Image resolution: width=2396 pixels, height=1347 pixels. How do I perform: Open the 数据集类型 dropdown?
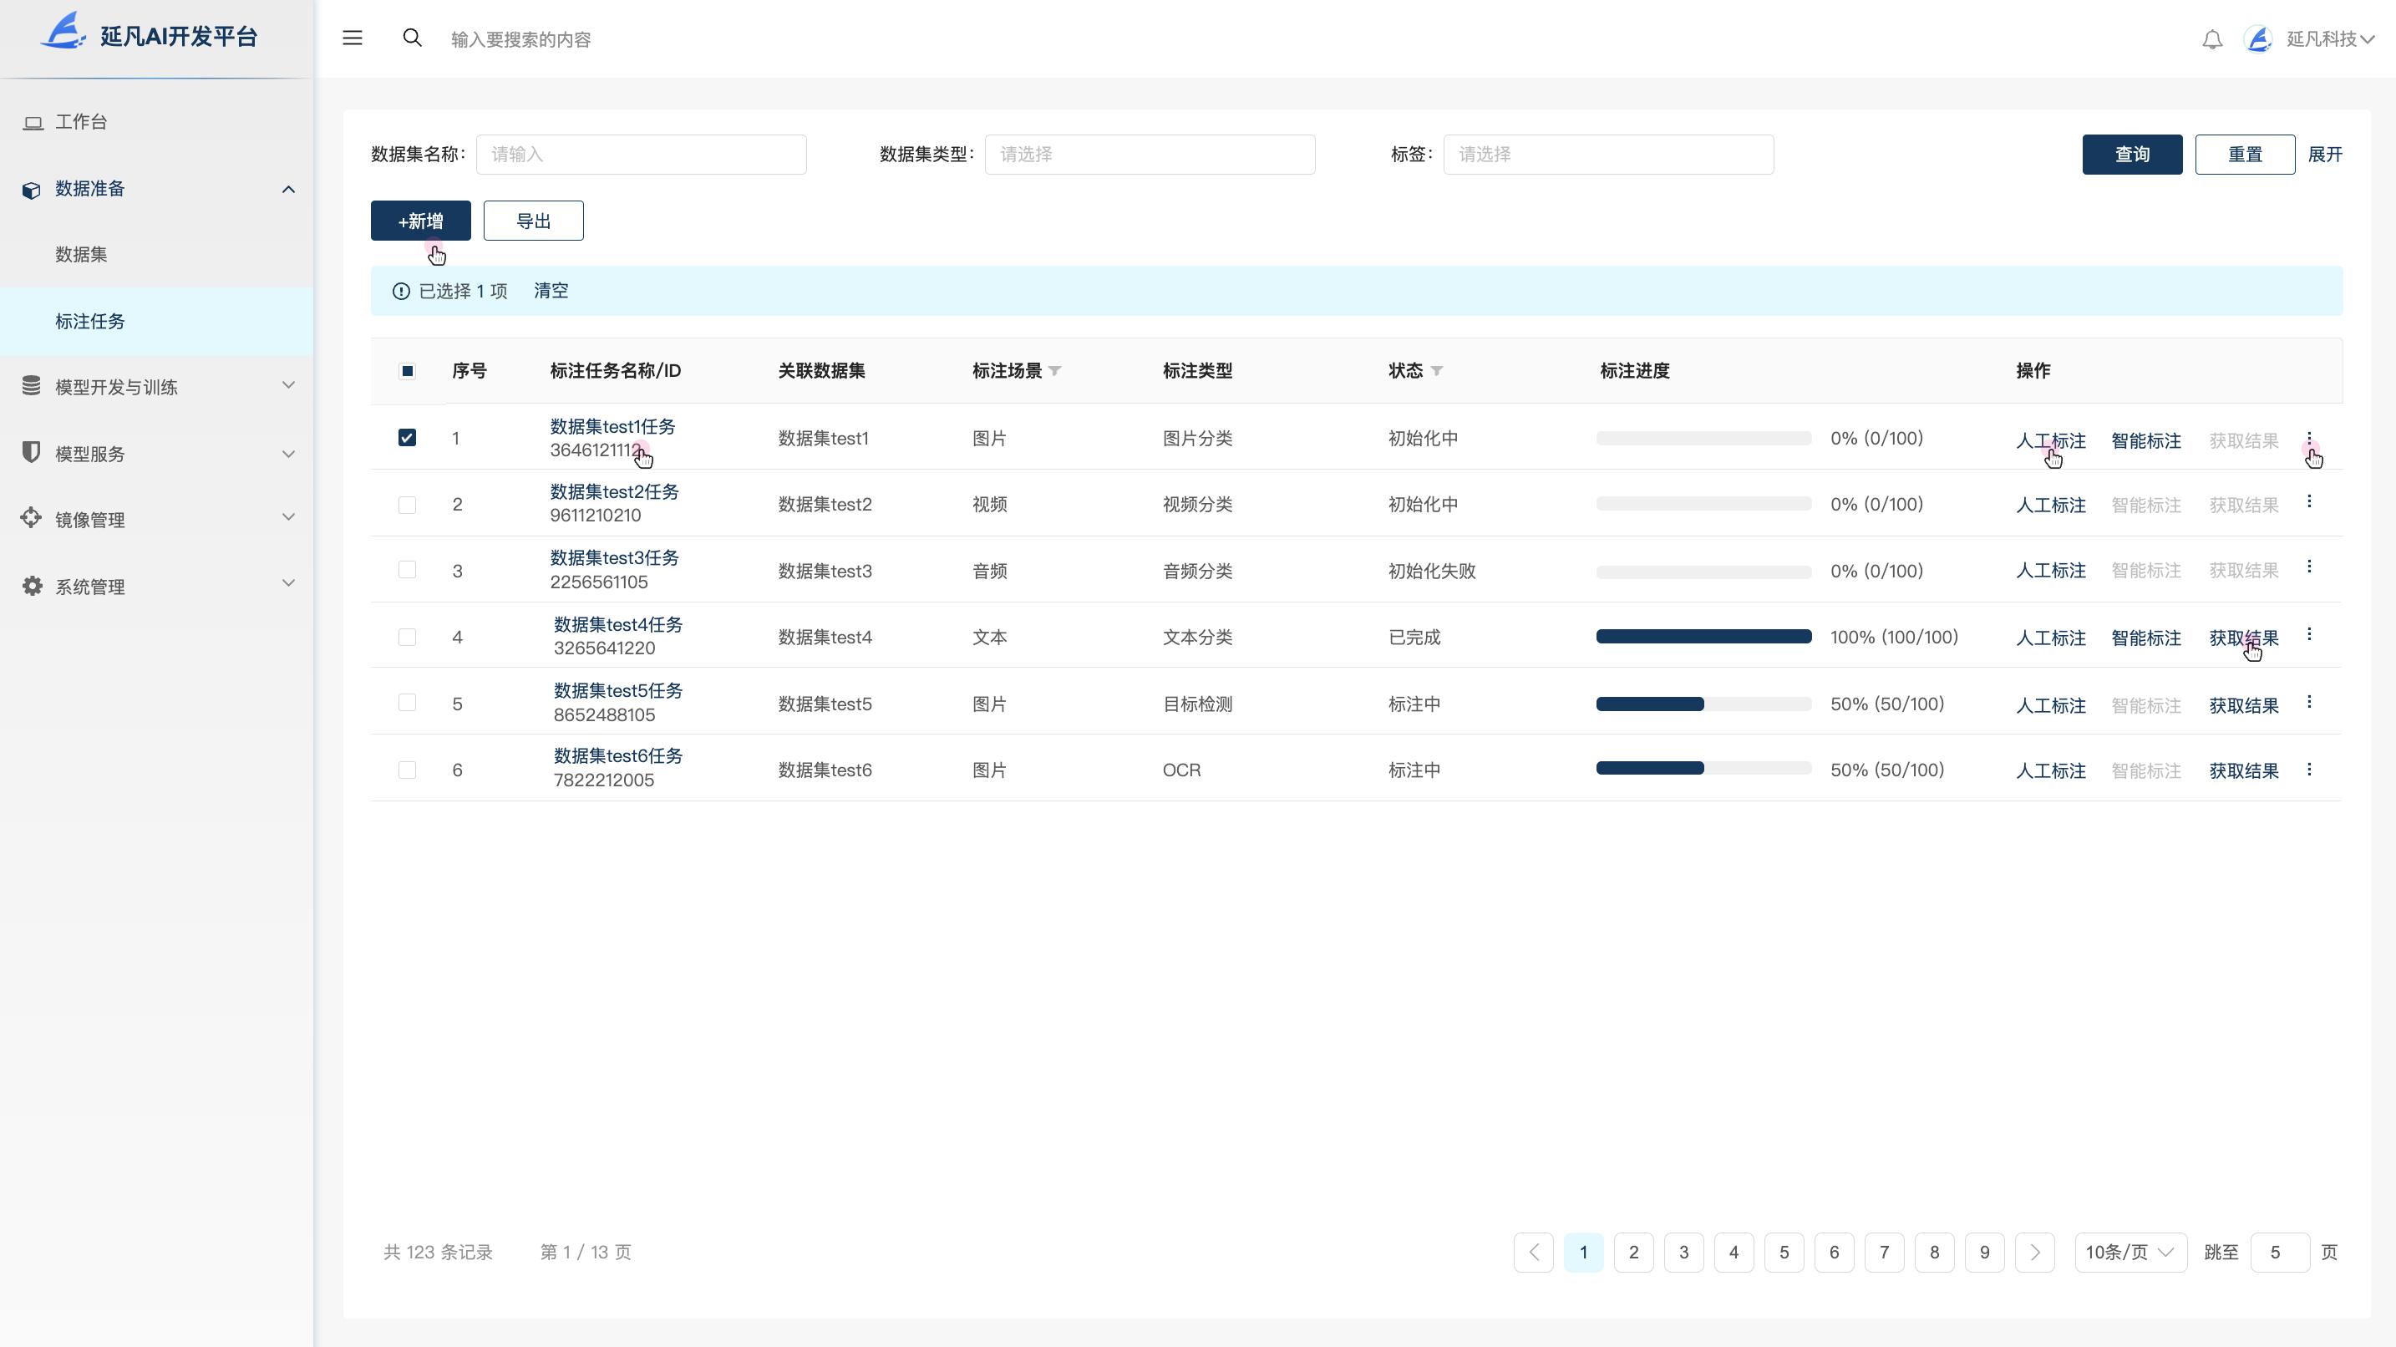click(1149, 155)
